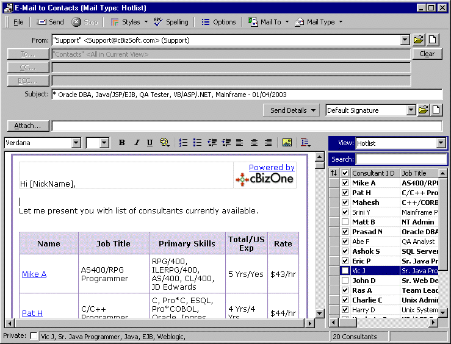The height and width of the screenshot is (344, 451).
Task: Open the Mike A link in table
Action: point(34,274)
